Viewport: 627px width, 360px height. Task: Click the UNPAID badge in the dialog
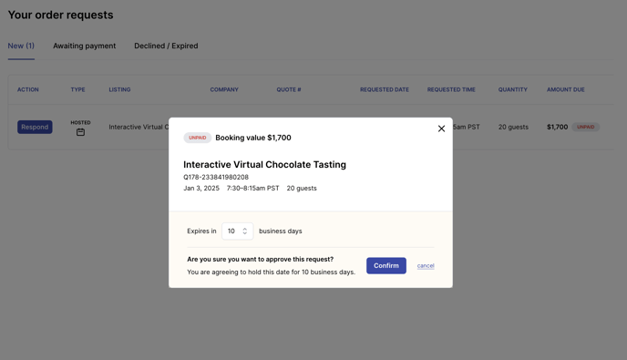pyautogui.click(x=198, y=138)
